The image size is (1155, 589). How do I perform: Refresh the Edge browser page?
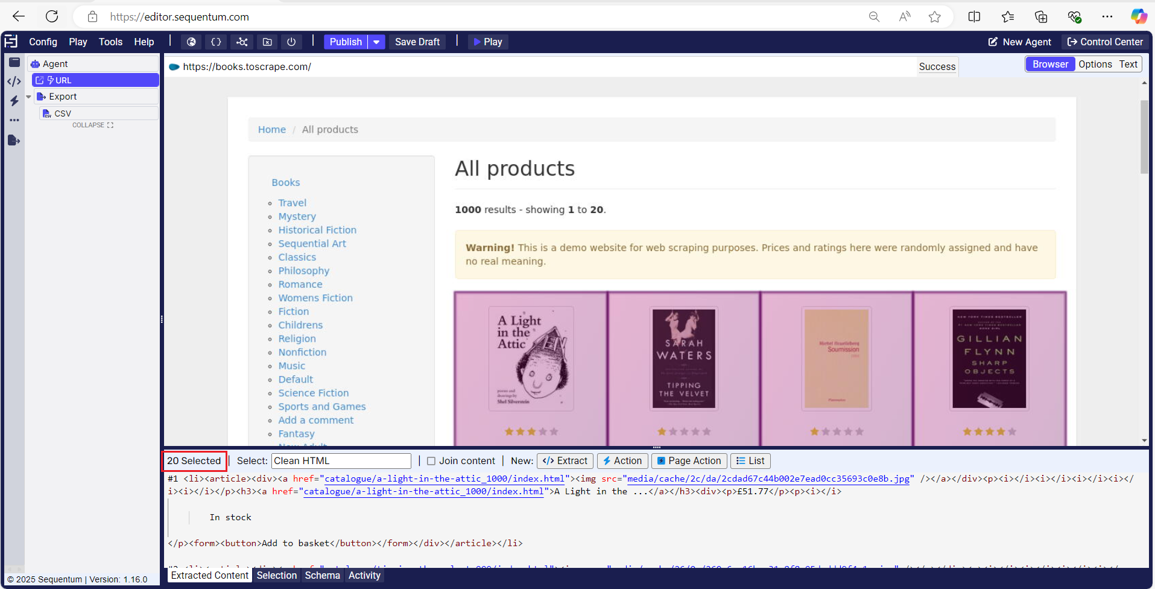(x=52, y=16)
